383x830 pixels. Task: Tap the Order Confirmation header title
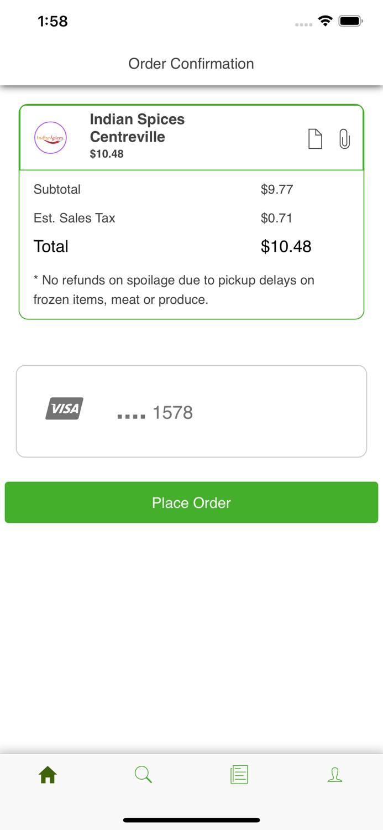(x=191, y=64)
